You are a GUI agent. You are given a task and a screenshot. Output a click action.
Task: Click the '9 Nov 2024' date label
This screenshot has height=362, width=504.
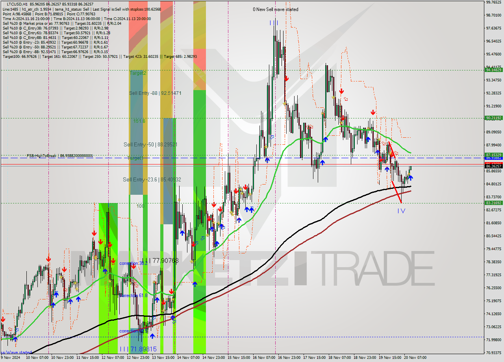pyautogui.click(x=9, y=358)
